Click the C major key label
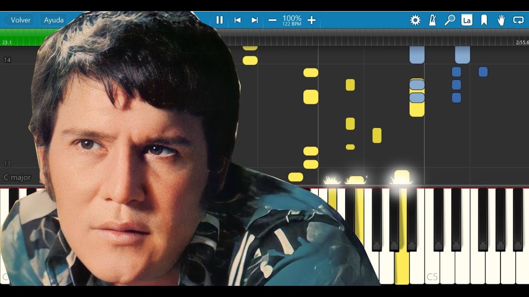 (17, 177)
